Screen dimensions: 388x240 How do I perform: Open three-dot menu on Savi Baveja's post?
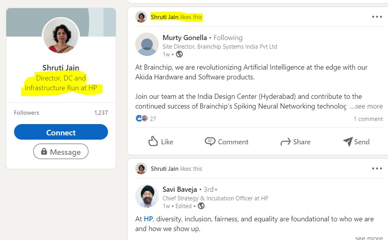tap(377, 168)
